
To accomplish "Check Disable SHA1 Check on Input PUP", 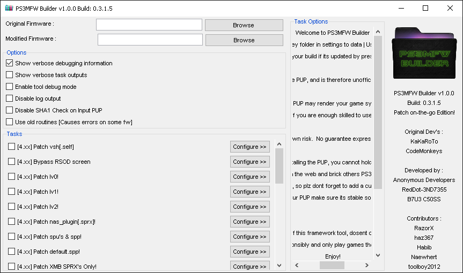I will pos(10,110).
